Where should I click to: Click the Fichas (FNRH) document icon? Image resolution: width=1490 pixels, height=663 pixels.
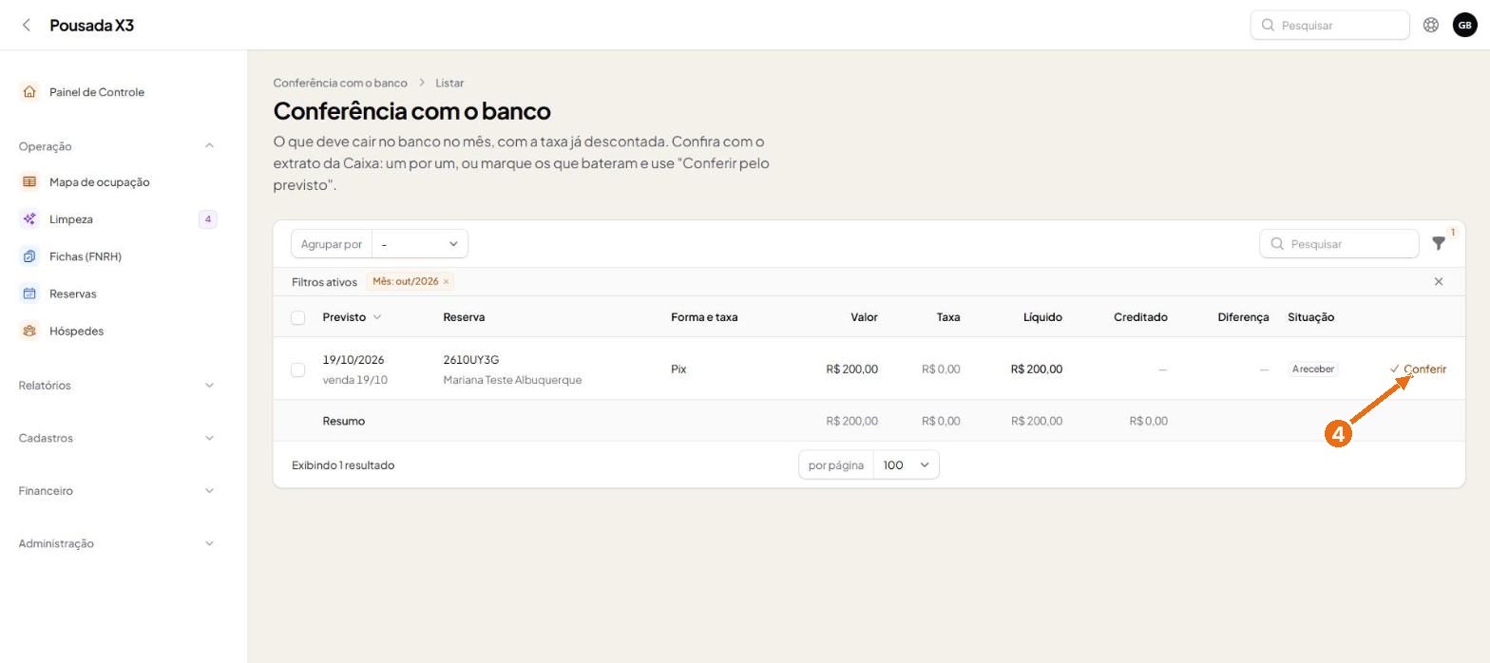[x=29, y=256]
